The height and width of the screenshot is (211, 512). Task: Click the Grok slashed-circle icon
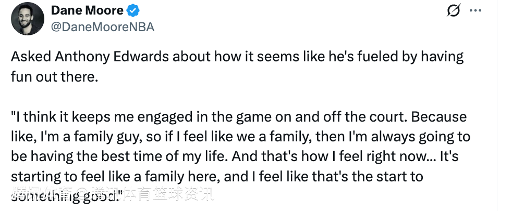tap(454, 10)
